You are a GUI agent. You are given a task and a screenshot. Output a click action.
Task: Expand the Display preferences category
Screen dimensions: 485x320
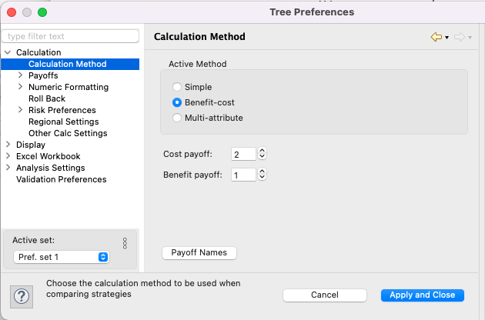pos(8,145)
